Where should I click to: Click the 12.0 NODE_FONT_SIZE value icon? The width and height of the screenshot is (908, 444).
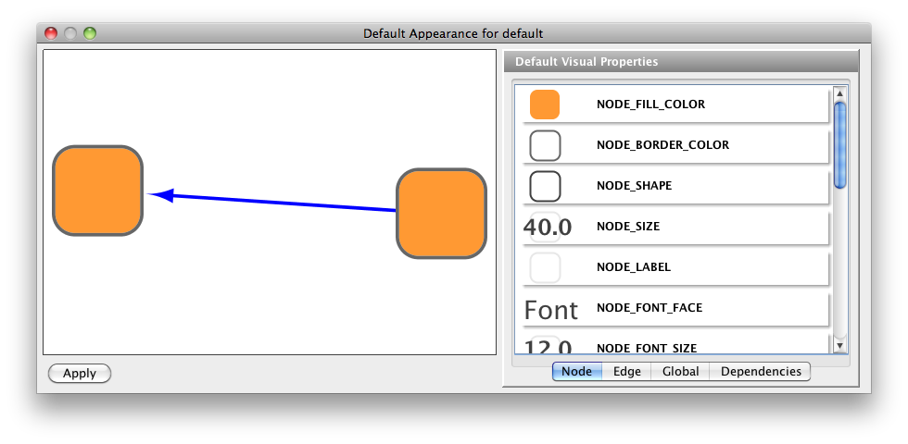pos(548,347)
